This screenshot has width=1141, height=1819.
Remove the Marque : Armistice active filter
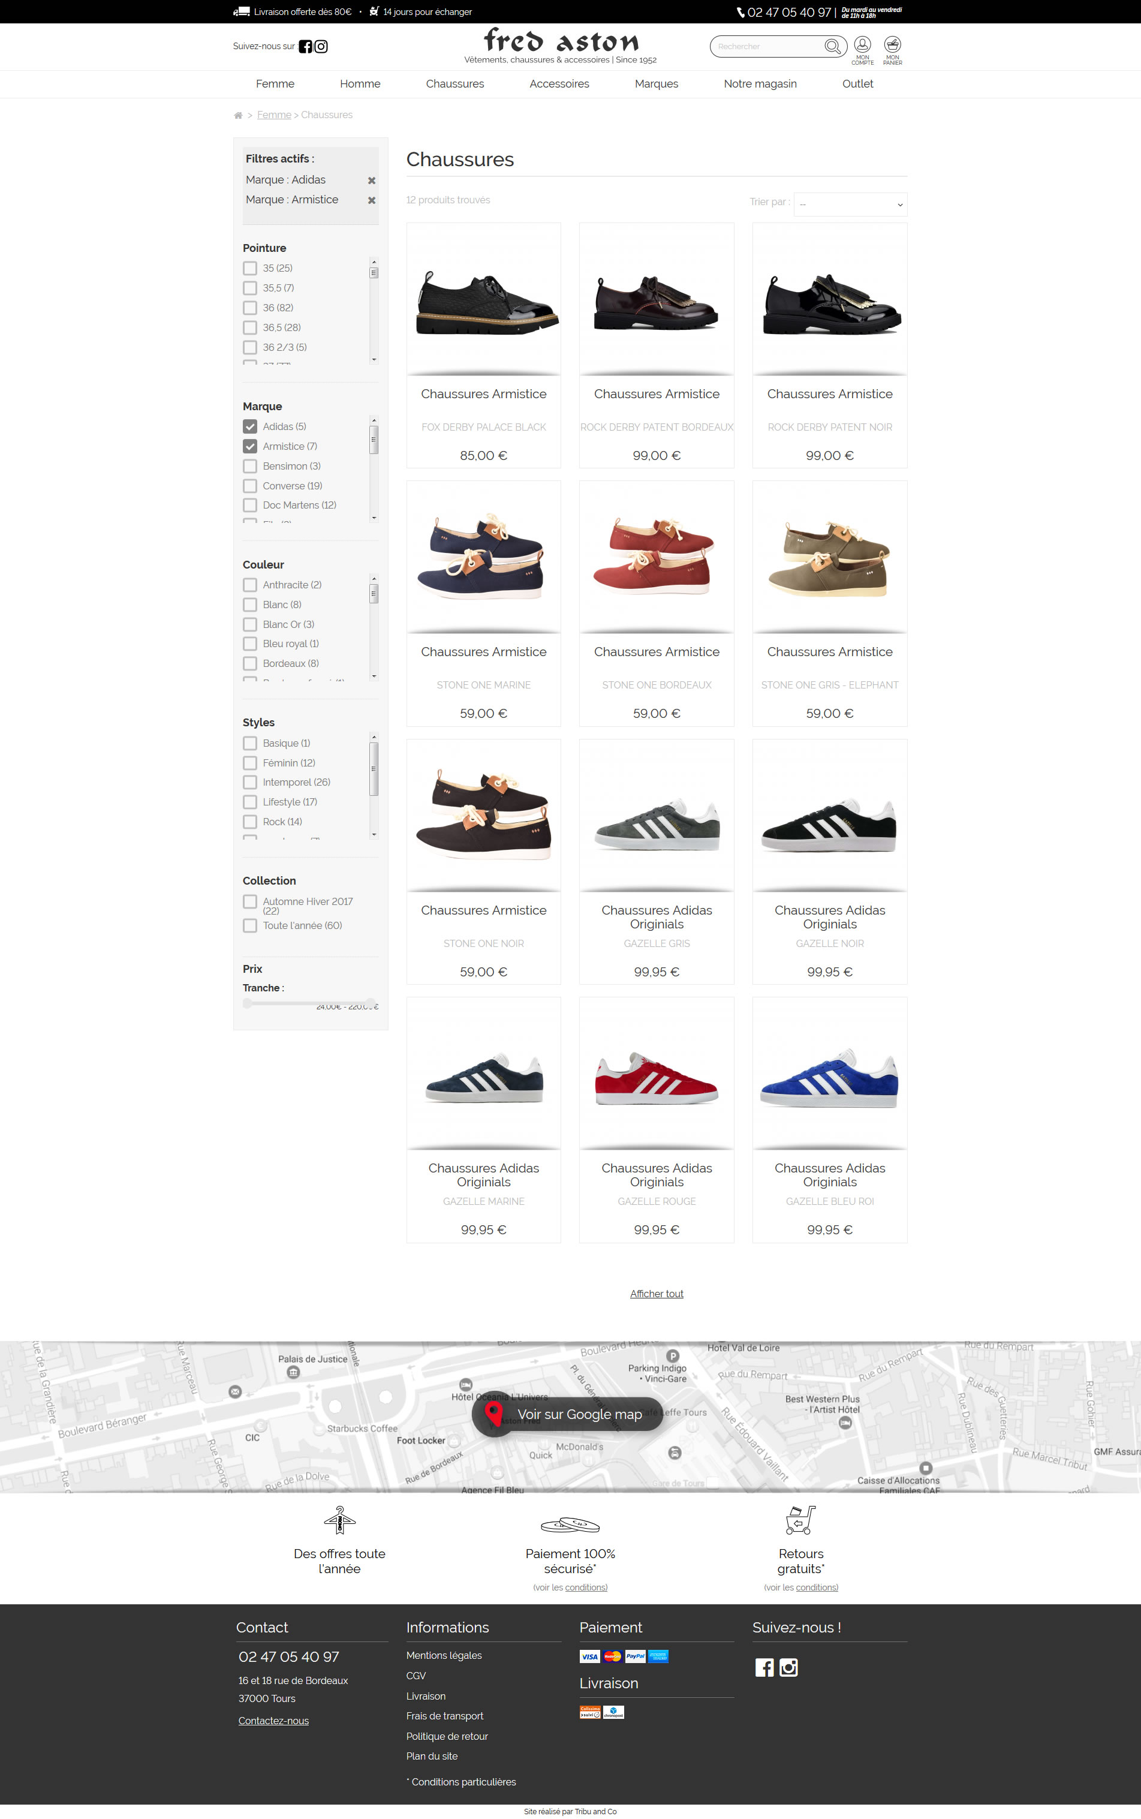coord(371,200)
